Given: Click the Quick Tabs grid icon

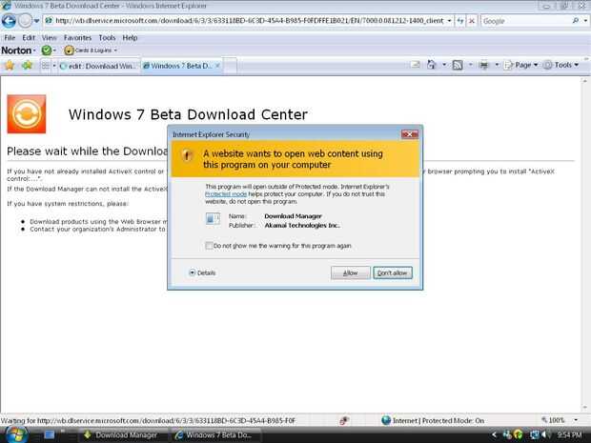Looking at the screenshot, I should tap(46, 66).
